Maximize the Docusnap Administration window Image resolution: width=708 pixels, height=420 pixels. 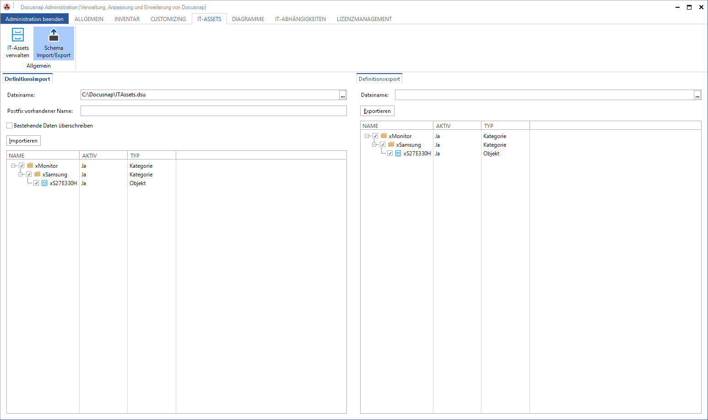click(689, 7)
